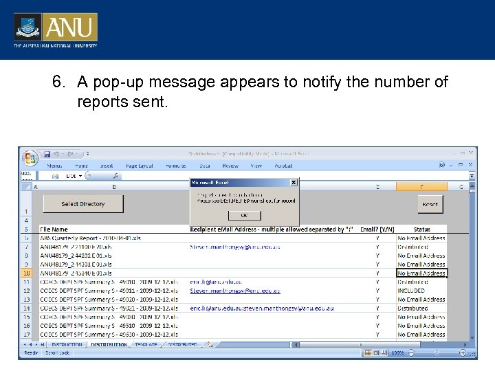Click the vertical scrollbar down arrow
Screen dimensions: 495x371
(x=472, y=337)
